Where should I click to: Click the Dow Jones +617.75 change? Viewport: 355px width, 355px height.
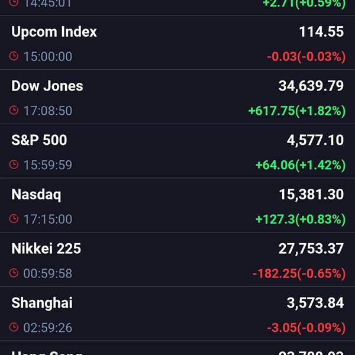click(x=296, y=111)
